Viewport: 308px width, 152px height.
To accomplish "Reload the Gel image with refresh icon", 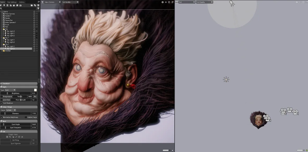I will coord(19,137).
